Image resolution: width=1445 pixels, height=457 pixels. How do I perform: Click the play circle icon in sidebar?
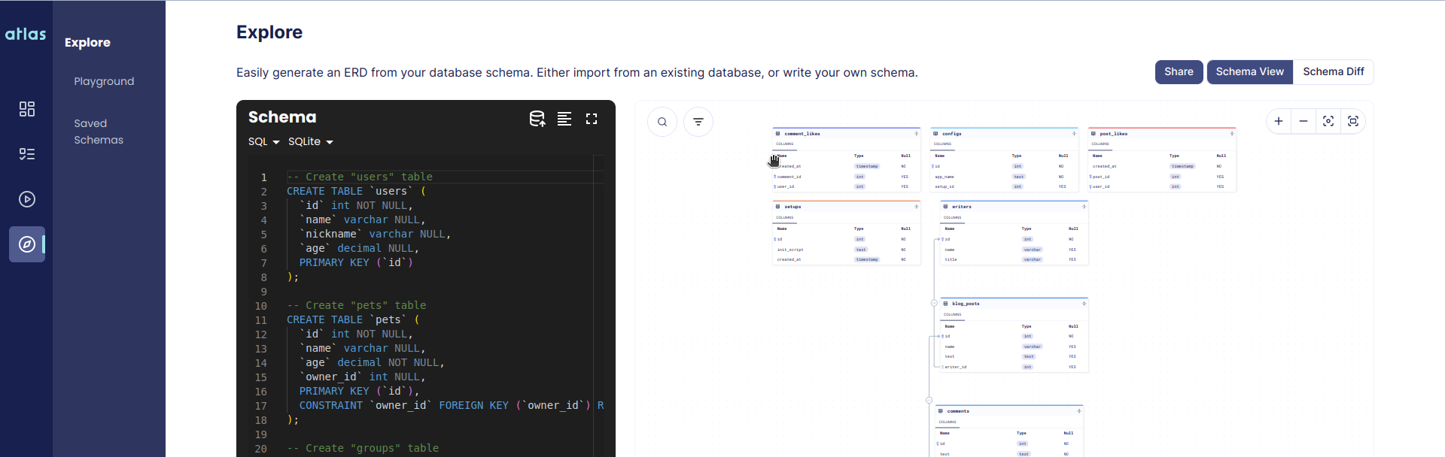[x=27, y=199]
